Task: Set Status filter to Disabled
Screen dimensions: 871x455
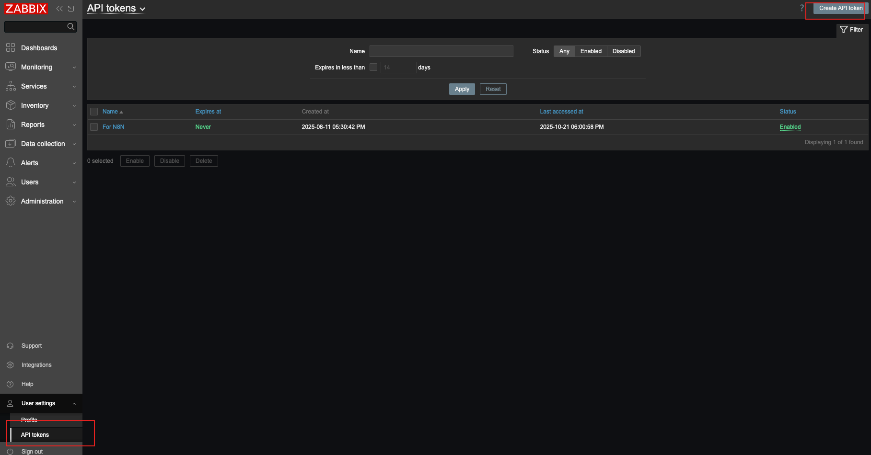Action: click(x=623, y=51)
